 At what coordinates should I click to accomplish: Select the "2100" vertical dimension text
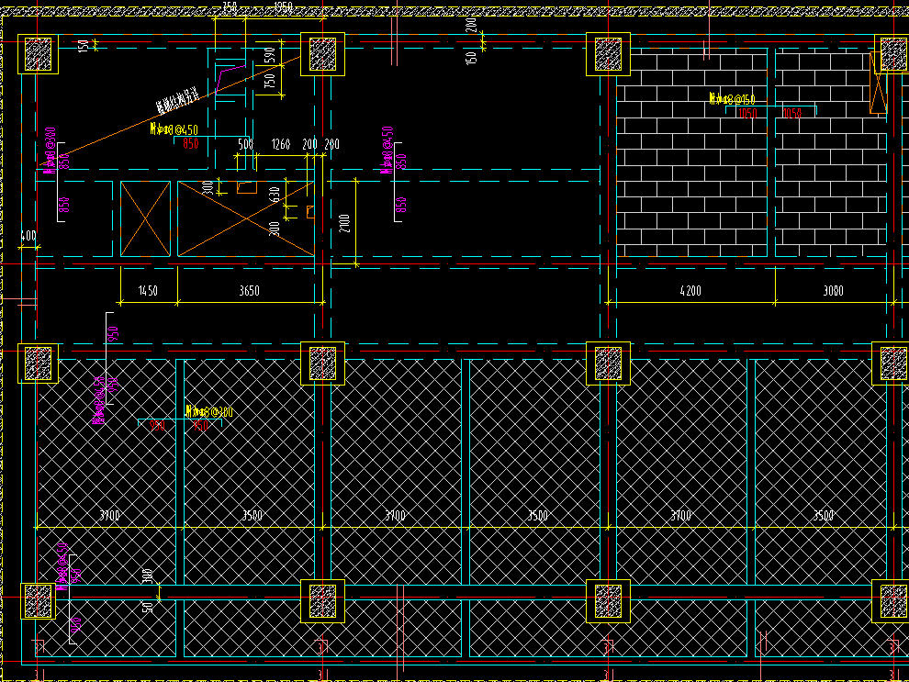click(x=345, y=223)
